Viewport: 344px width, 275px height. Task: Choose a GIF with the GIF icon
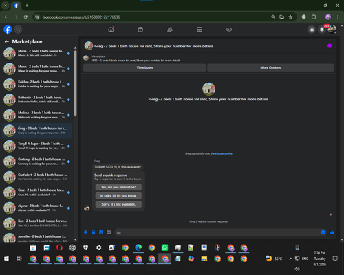109,232
